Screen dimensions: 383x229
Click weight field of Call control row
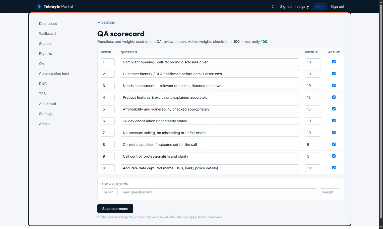(313, 156)
